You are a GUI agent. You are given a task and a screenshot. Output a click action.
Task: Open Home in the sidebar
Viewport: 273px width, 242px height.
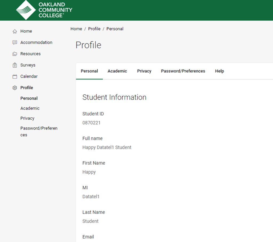tap(26, 31)
